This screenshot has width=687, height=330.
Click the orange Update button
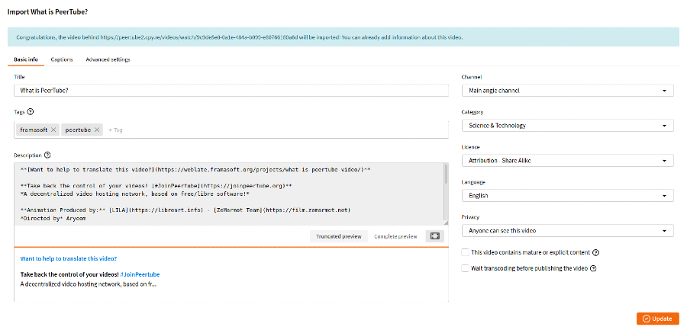(658, 319)
